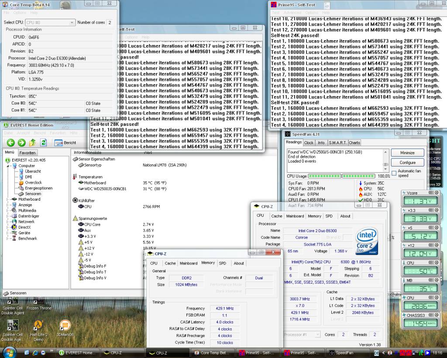447x358 pixels.
Task: Select Übersicht in EVEREST tree
Action: [x=33, y=171]
